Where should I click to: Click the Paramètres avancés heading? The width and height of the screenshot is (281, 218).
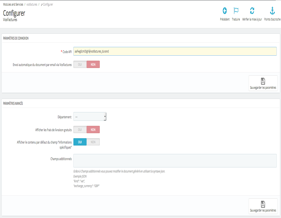[x=13, y=104]
